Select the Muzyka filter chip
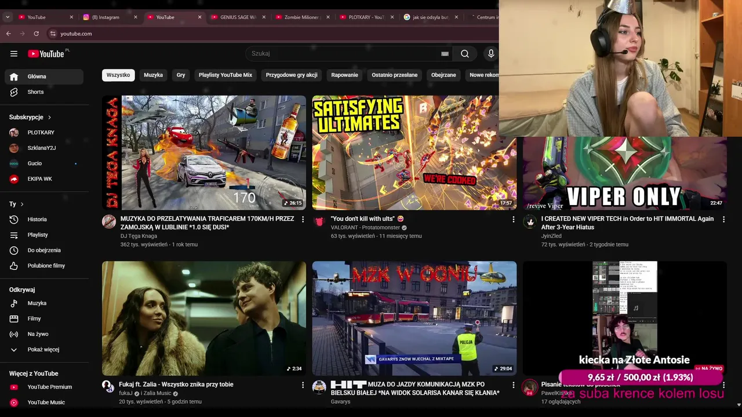 click(154, 75)
